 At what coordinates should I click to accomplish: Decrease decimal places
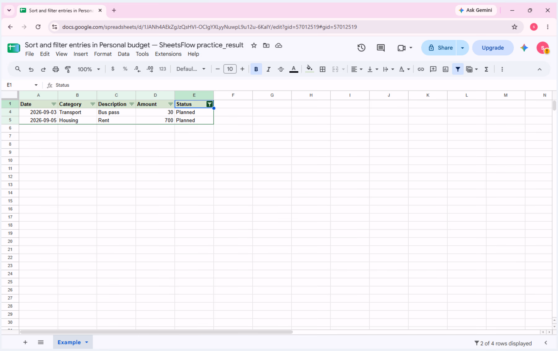pos(137,69)
